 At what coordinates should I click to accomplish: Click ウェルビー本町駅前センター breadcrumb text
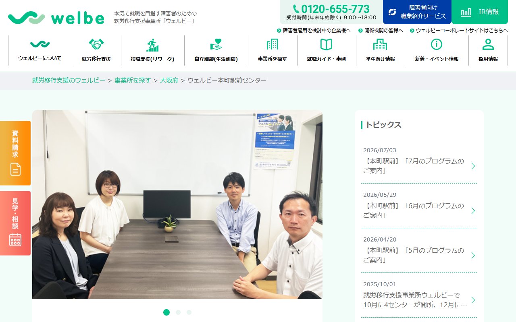(227, 80)
